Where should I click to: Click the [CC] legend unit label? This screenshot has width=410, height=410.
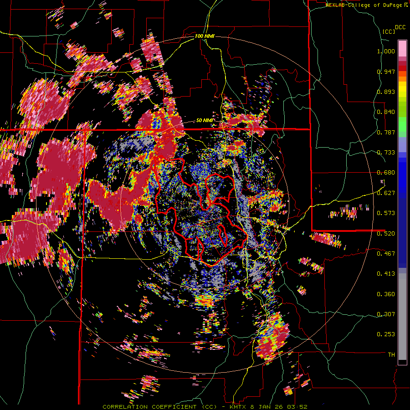tap(389, 31)
